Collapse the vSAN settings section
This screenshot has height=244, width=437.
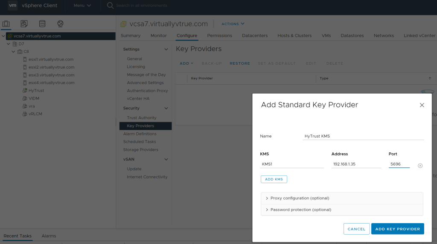click(166, 159)
